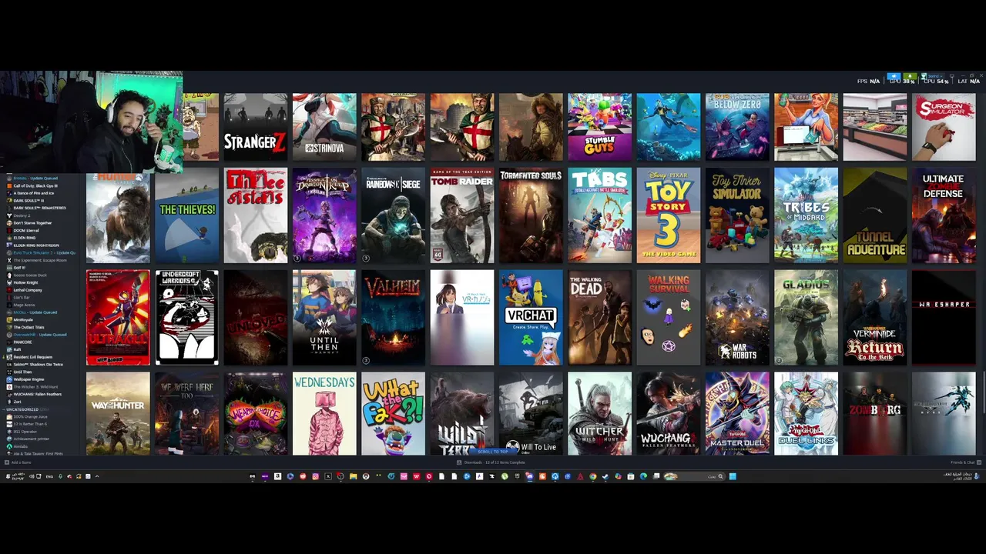This screenshot has width=986, height=554.
Task: Open File Explorer folder in taskbar
Action: pyautogui.click(x=353, y=476)
